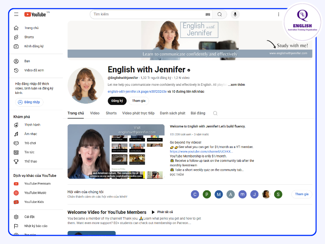
Task: Click the English with Jennifer channel banner
Action: coord(190,40)
